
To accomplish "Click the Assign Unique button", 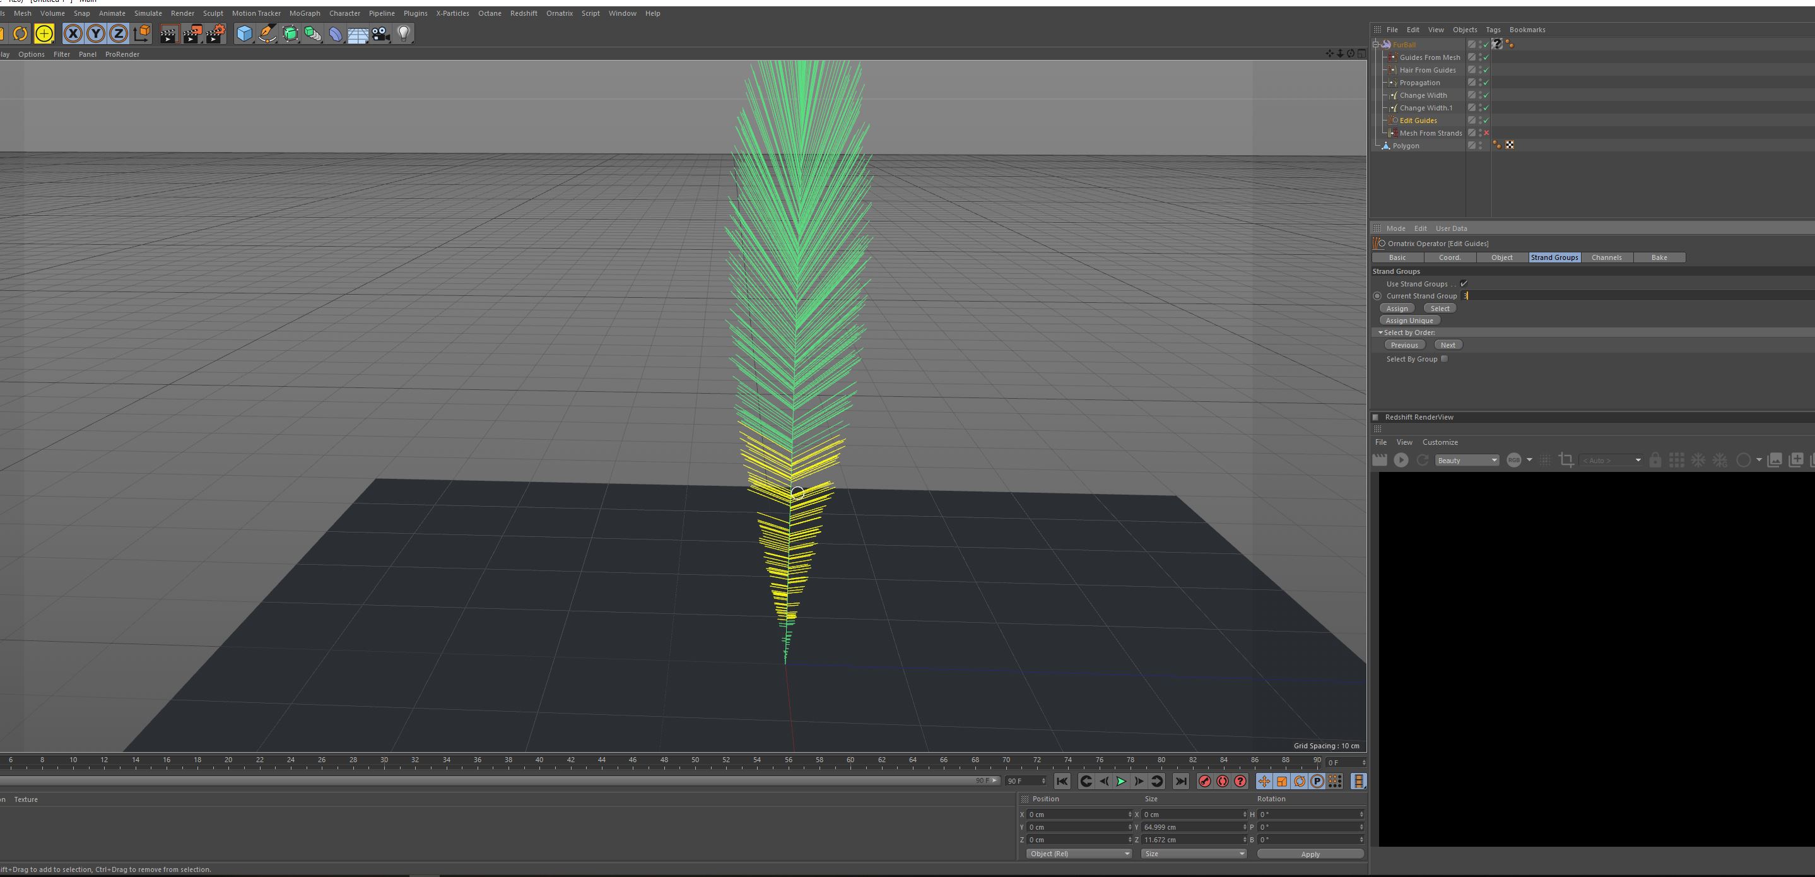I will tap(1409, 321).
